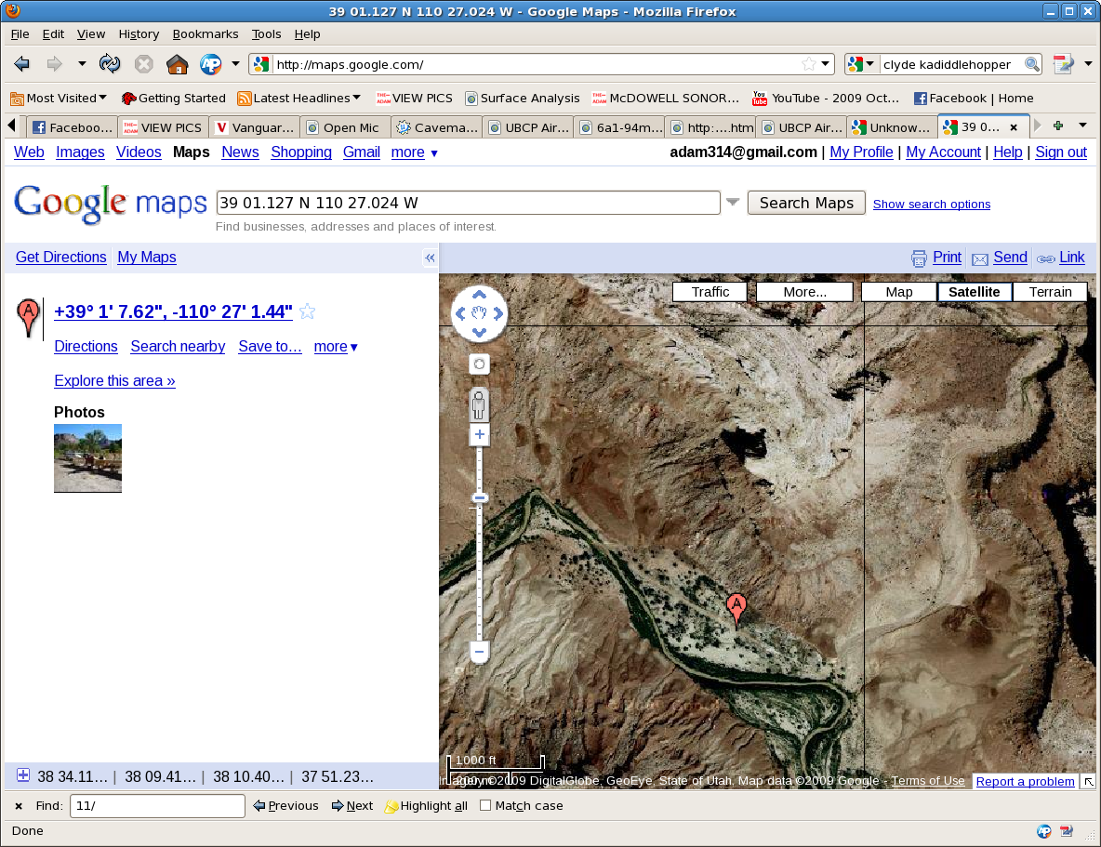Toggle the Traffic layer on the map
1101x847 pixels.
coord(710,292)
